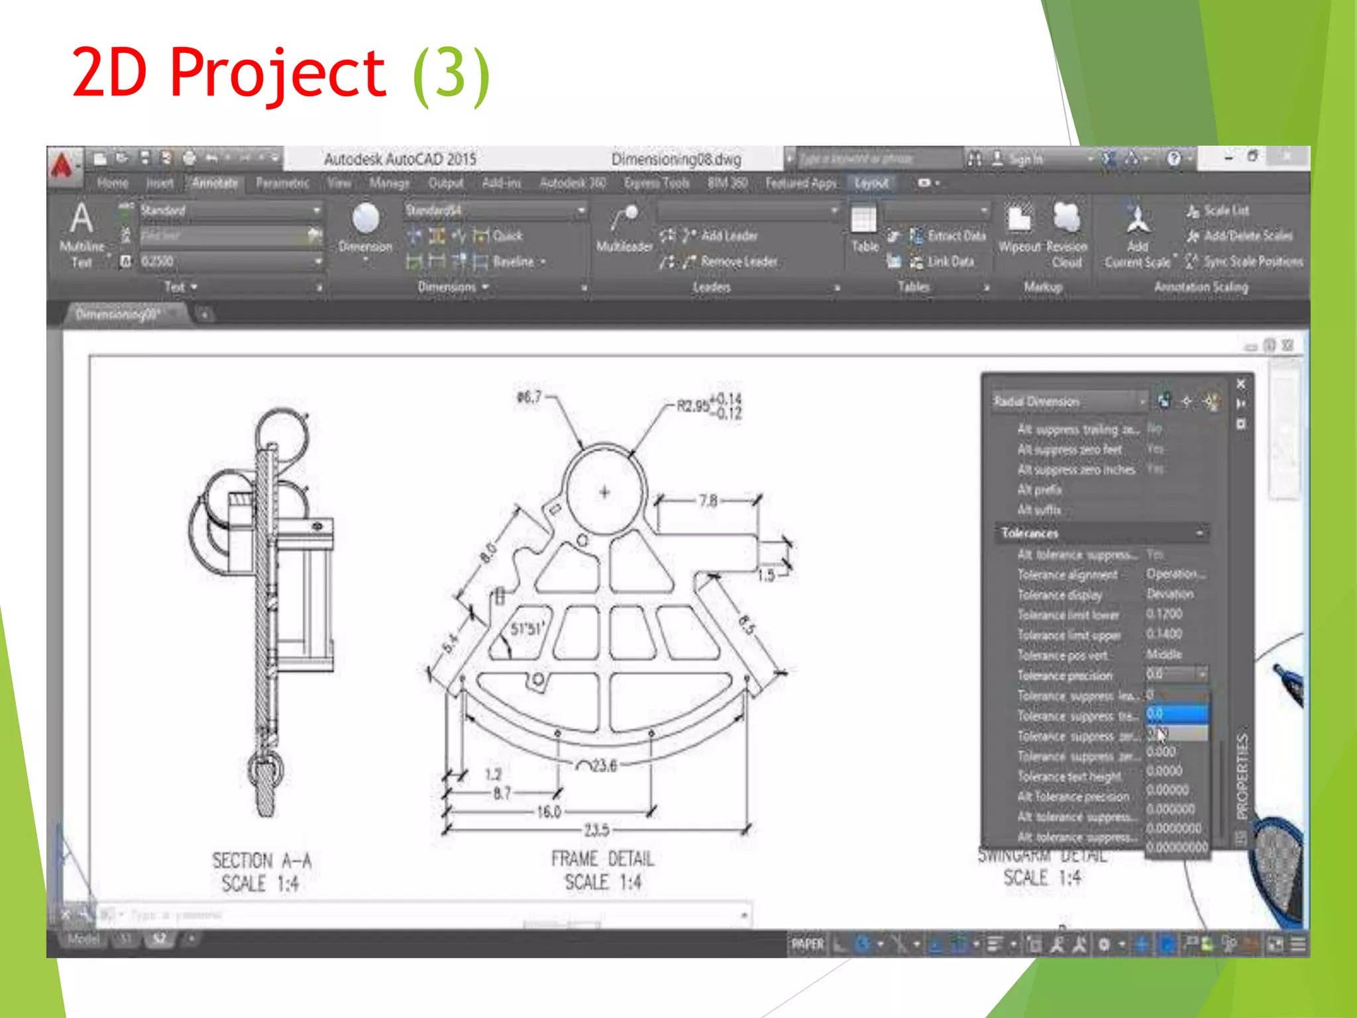1357x1018 pixels.
Task: Collapse the Tolerances section
Action: point(1199,533)
